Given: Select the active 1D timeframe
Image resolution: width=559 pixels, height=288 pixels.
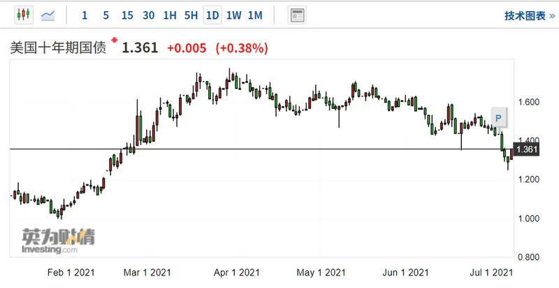Looking at the screenshot, I should [212, 15].
